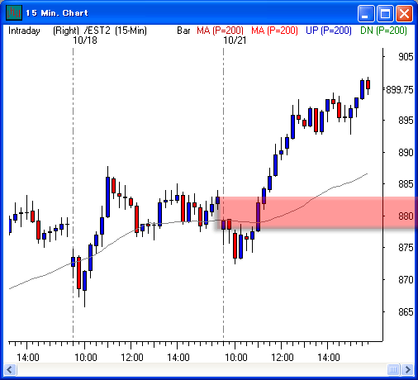Viewport: 418px width, 380px height.
Task: Click the Intraday label
Action: (x=24, y=31)
